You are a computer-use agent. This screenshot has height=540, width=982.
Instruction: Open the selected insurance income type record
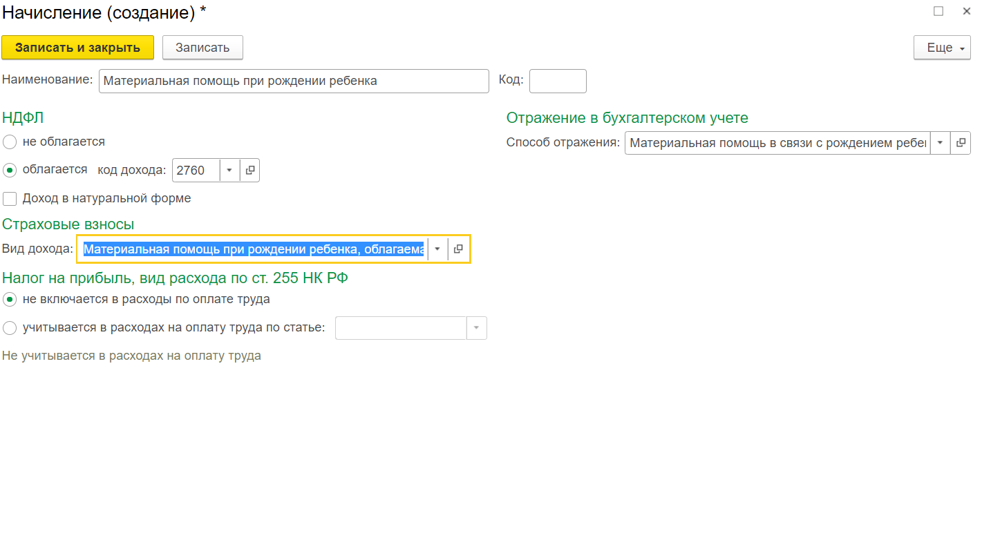coord(458,249)
